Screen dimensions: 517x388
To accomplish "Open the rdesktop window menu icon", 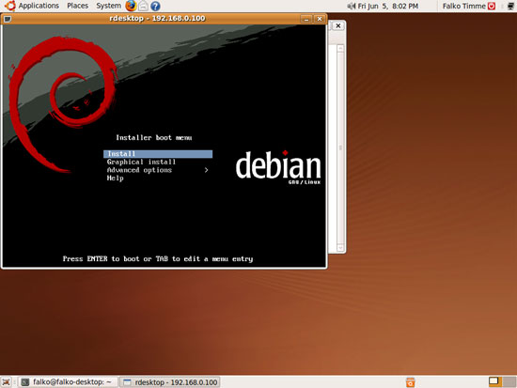I will pyautogui.click(x=8, y=19).
